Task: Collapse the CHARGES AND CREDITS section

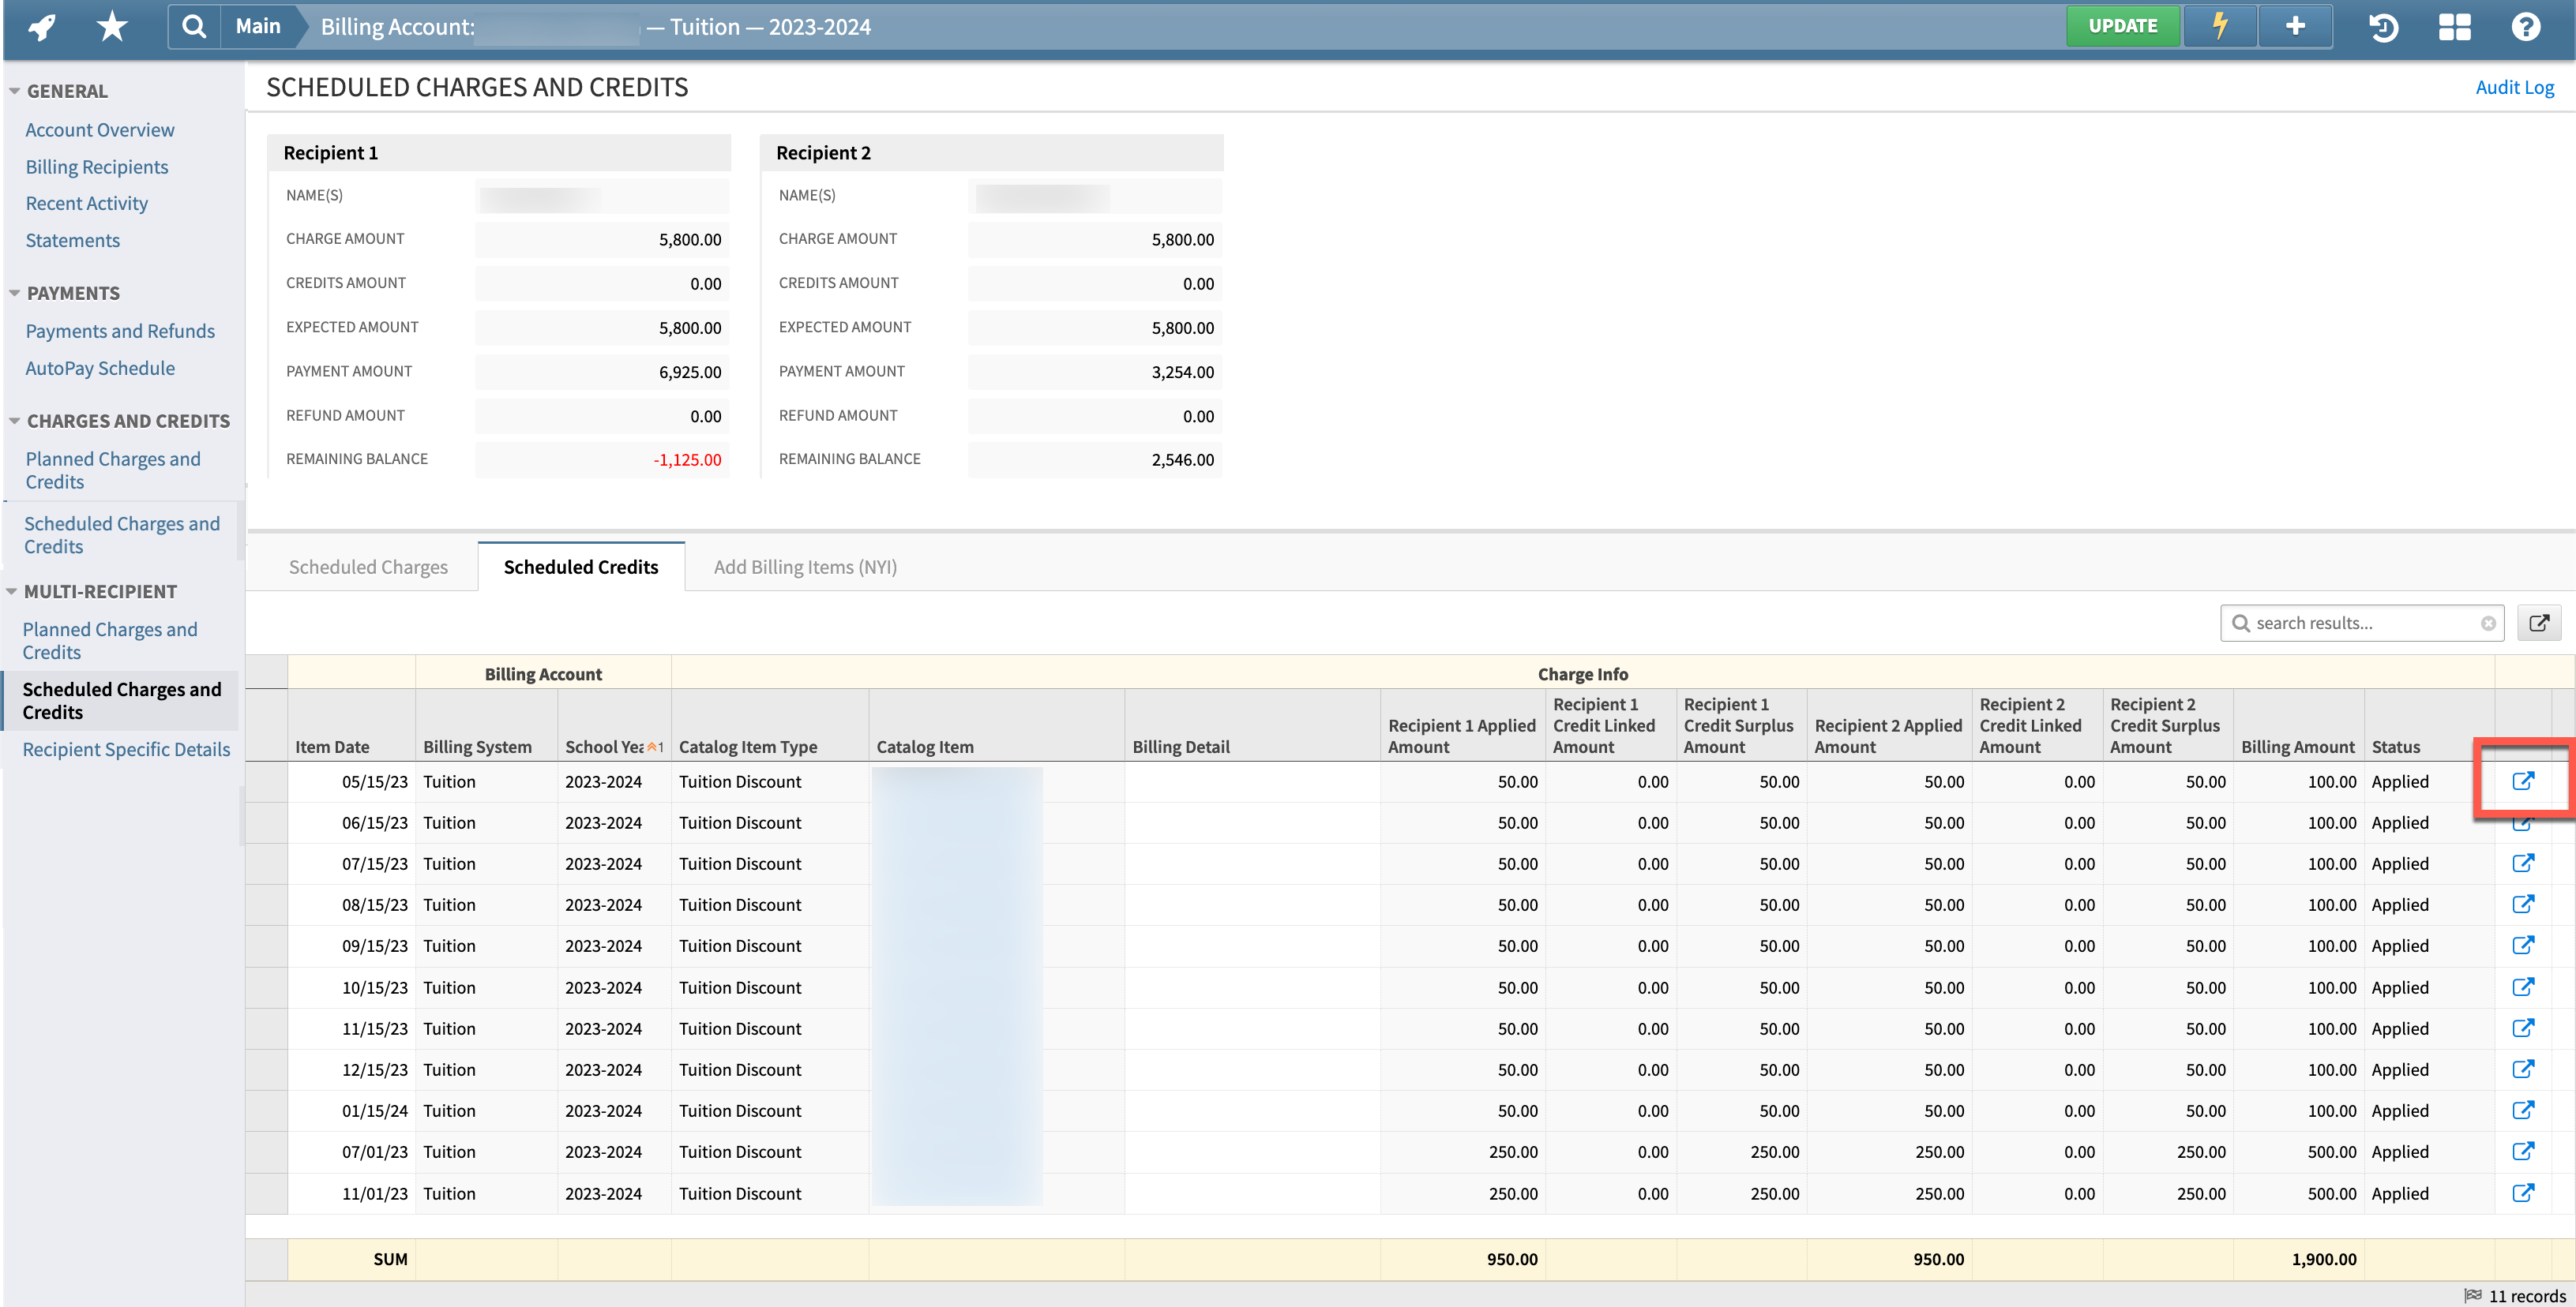Action: [x=14, y=420]
